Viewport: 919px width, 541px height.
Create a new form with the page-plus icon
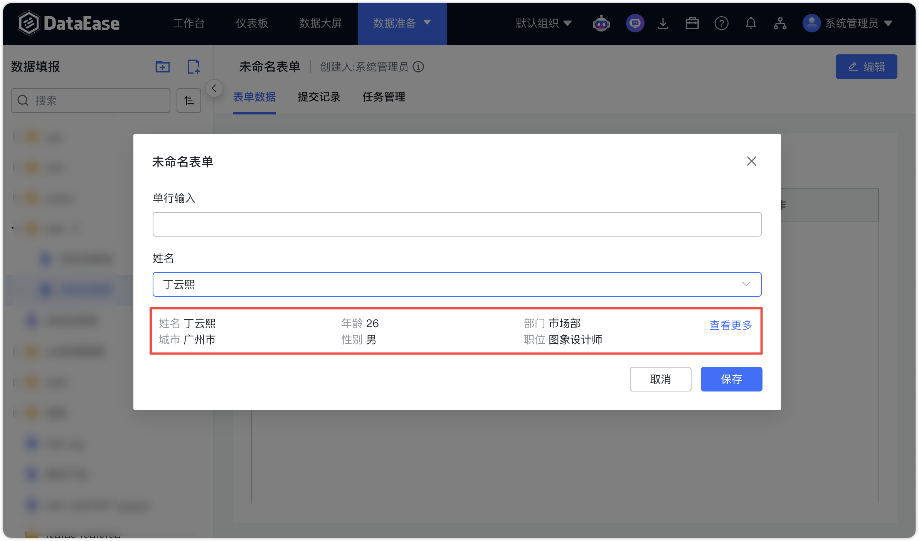point(194,67)
